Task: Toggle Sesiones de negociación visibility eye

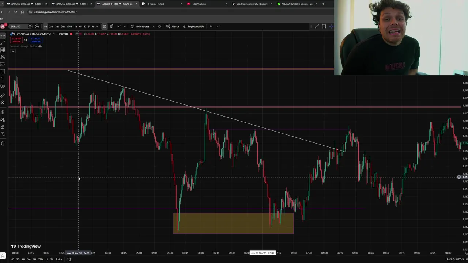Action: [40, 46]
